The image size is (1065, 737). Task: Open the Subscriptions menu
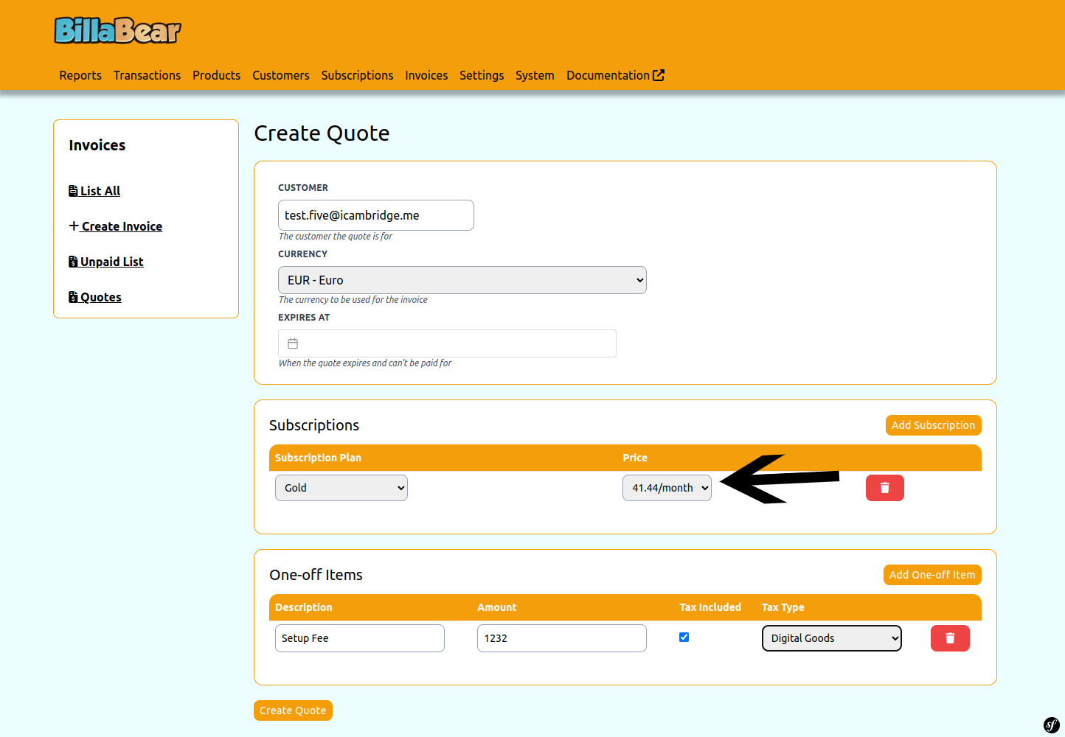pyautogui.click(x=357, y=75)
